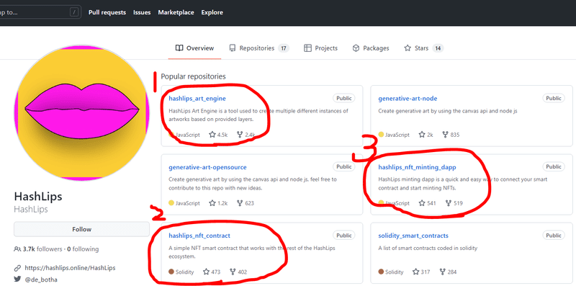Open the hashlips_art_engine repository link

197,99
